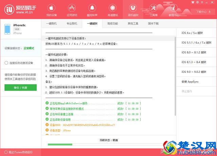Open 教程中心 tutorial center icon
This screenshot has height=156, width=217.
(174, 8)
